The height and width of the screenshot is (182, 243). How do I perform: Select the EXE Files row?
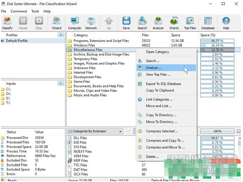pos(80,142)
